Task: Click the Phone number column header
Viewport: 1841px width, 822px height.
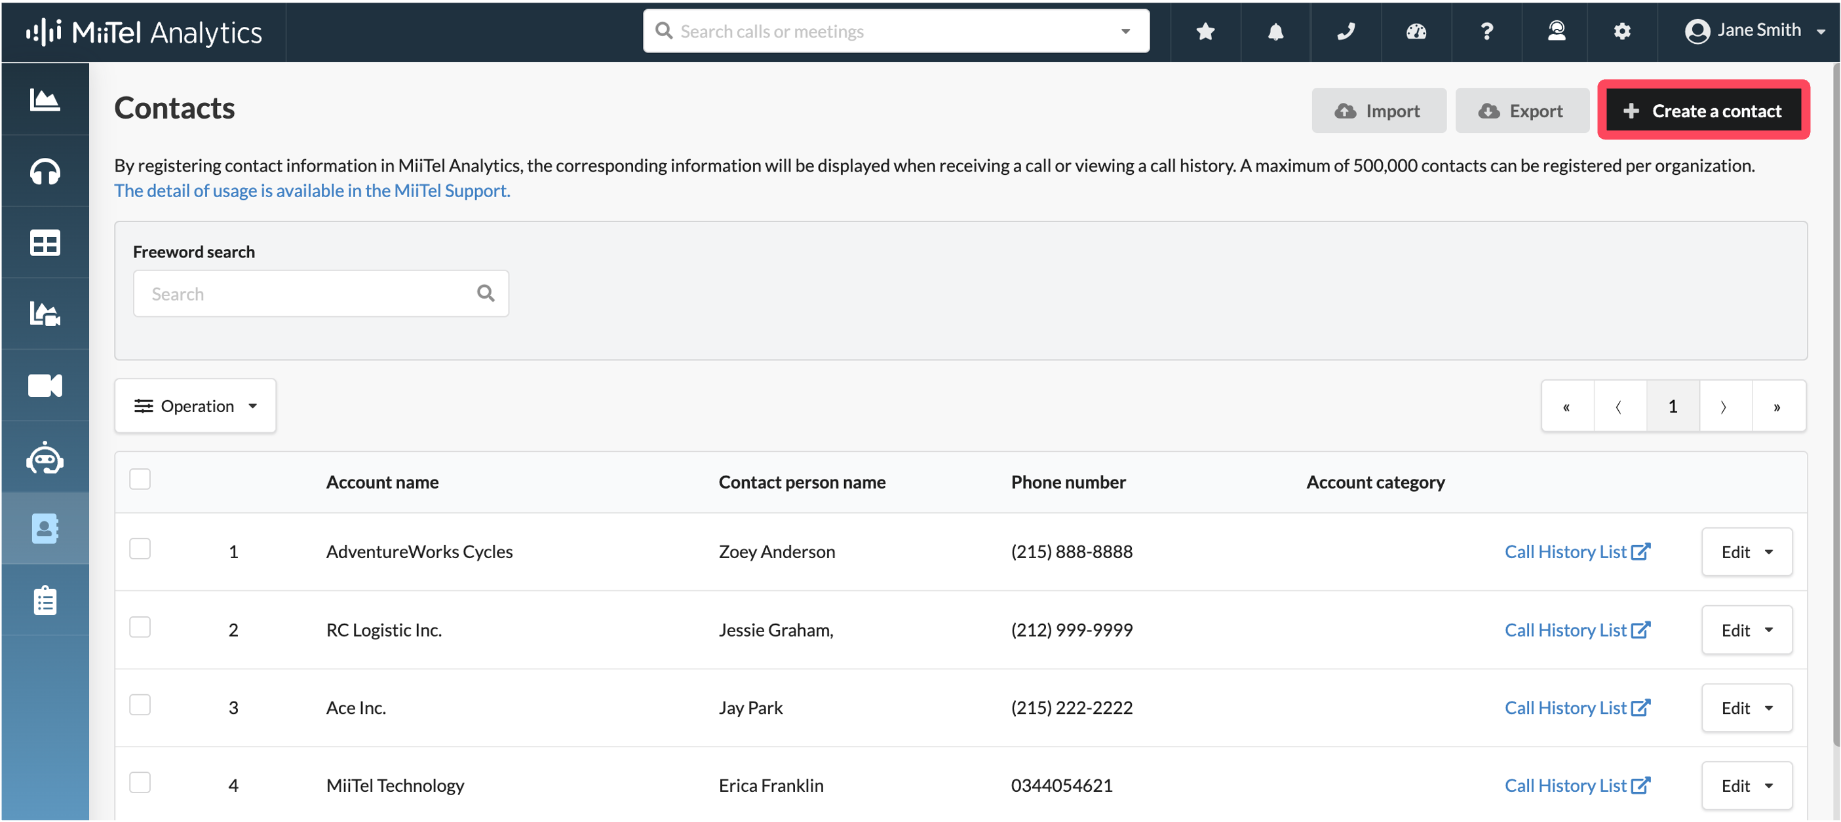Action: (x=1068, y=482)
